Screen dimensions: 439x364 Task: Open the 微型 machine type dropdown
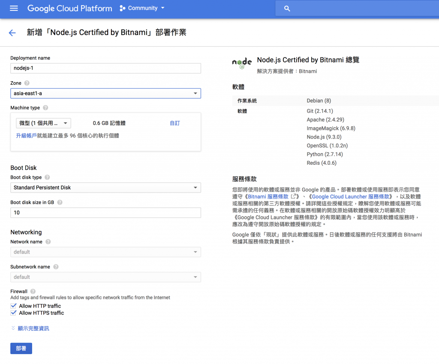[43, 123]
